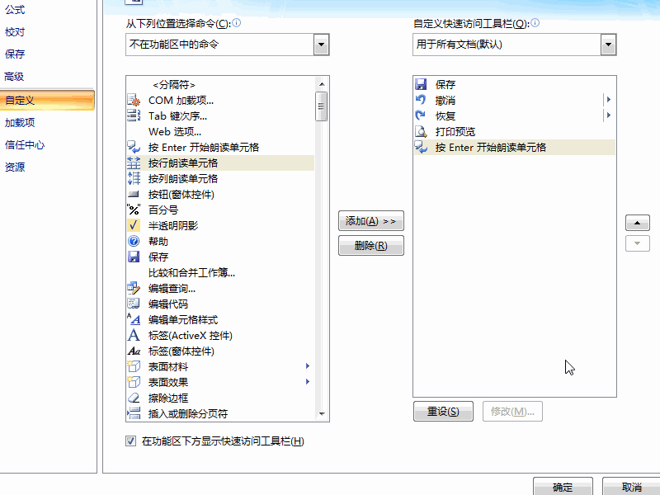Open the 资源 options category
This screenshot has height=495, width=660.
[15, 167]
